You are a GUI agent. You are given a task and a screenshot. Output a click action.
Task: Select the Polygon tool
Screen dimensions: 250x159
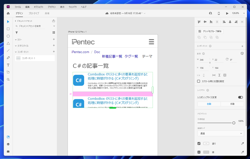pos(8,43)
